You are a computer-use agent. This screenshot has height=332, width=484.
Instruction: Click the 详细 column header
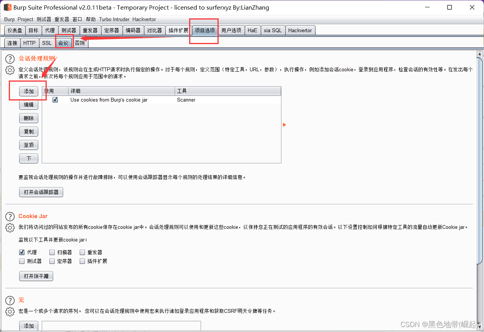coord(122,91)
